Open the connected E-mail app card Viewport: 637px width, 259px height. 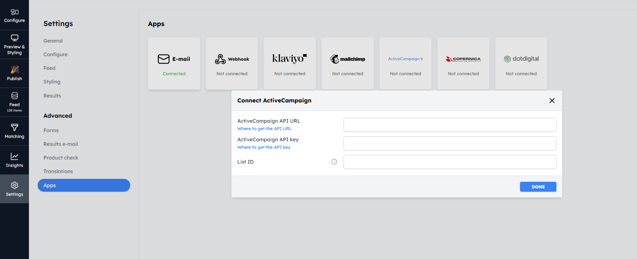click(x=174, y=64)
